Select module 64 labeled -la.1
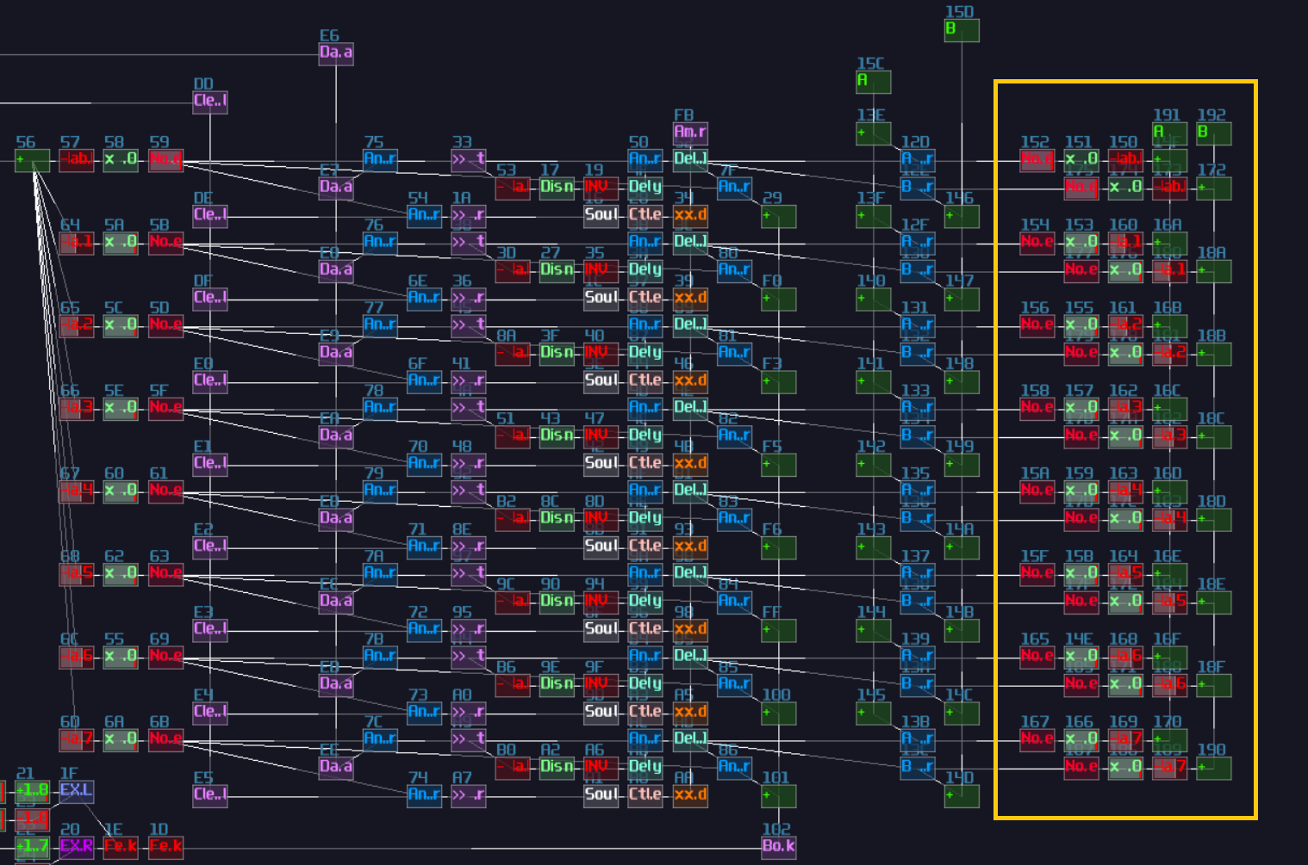Screen dimensions: 1308x865 click(x=77, y=243)
